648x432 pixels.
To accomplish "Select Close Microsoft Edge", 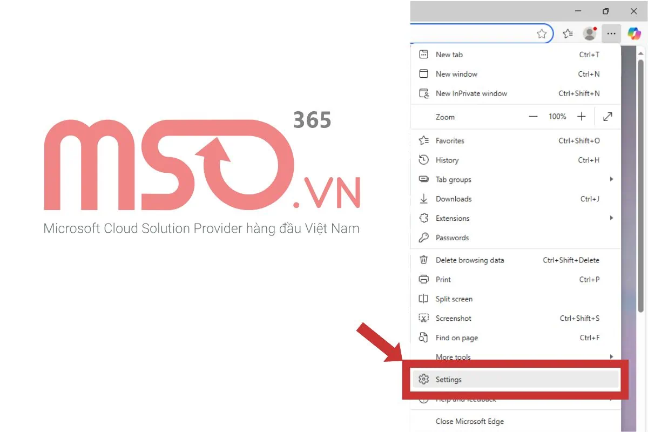I will coord(470,422).
